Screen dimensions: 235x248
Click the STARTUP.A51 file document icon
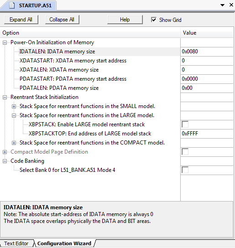(12, 5)
